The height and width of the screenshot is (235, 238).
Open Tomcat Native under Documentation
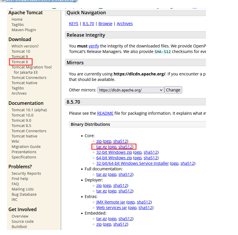point(24,136)
